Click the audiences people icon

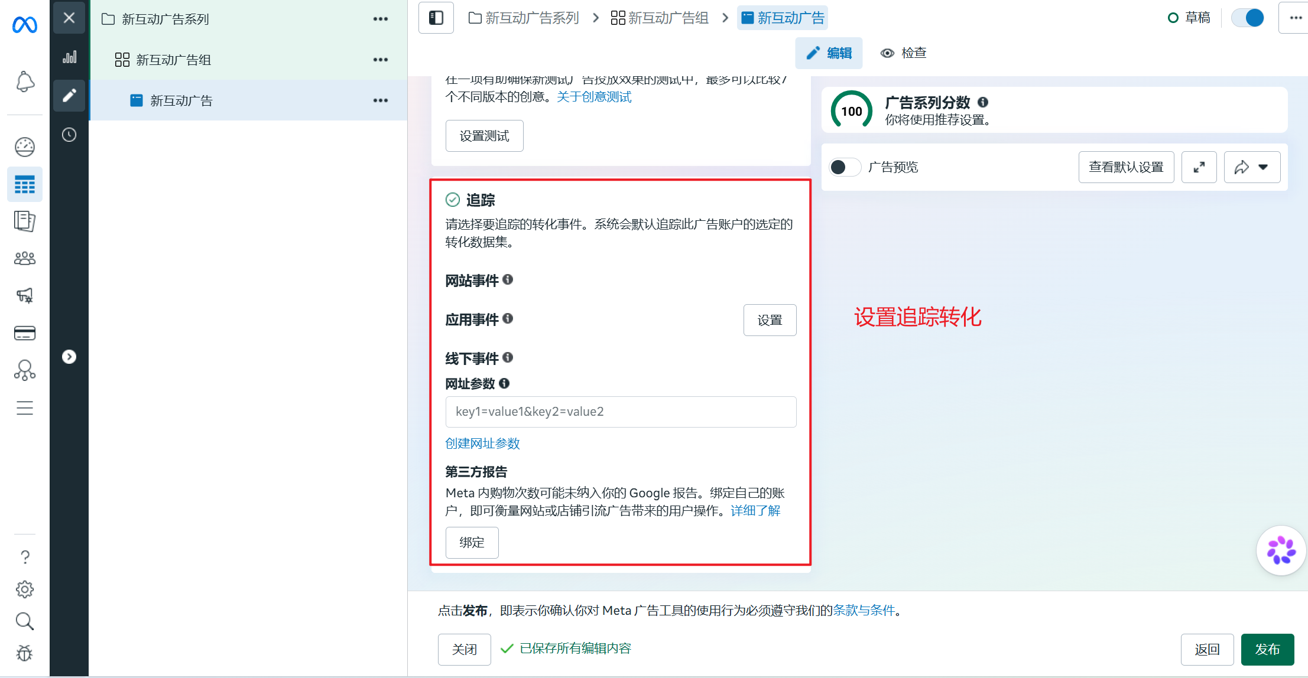point(25,258)
